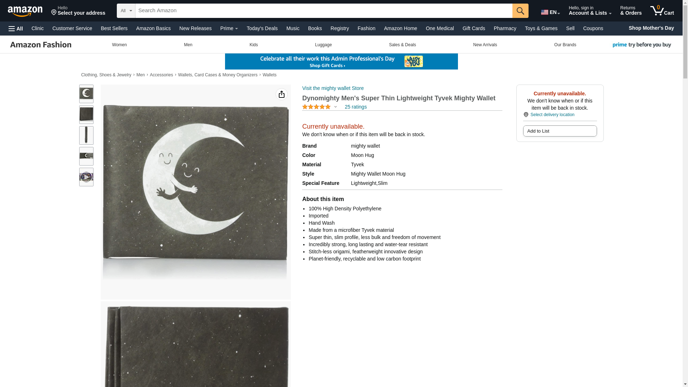This screenshot has height=387, width=688.
Task: Select the Luggage fashion tab
Action: (x=323, y=45)
